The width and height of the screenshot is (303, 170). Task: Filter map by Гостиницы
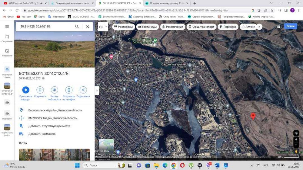point(148,27)
